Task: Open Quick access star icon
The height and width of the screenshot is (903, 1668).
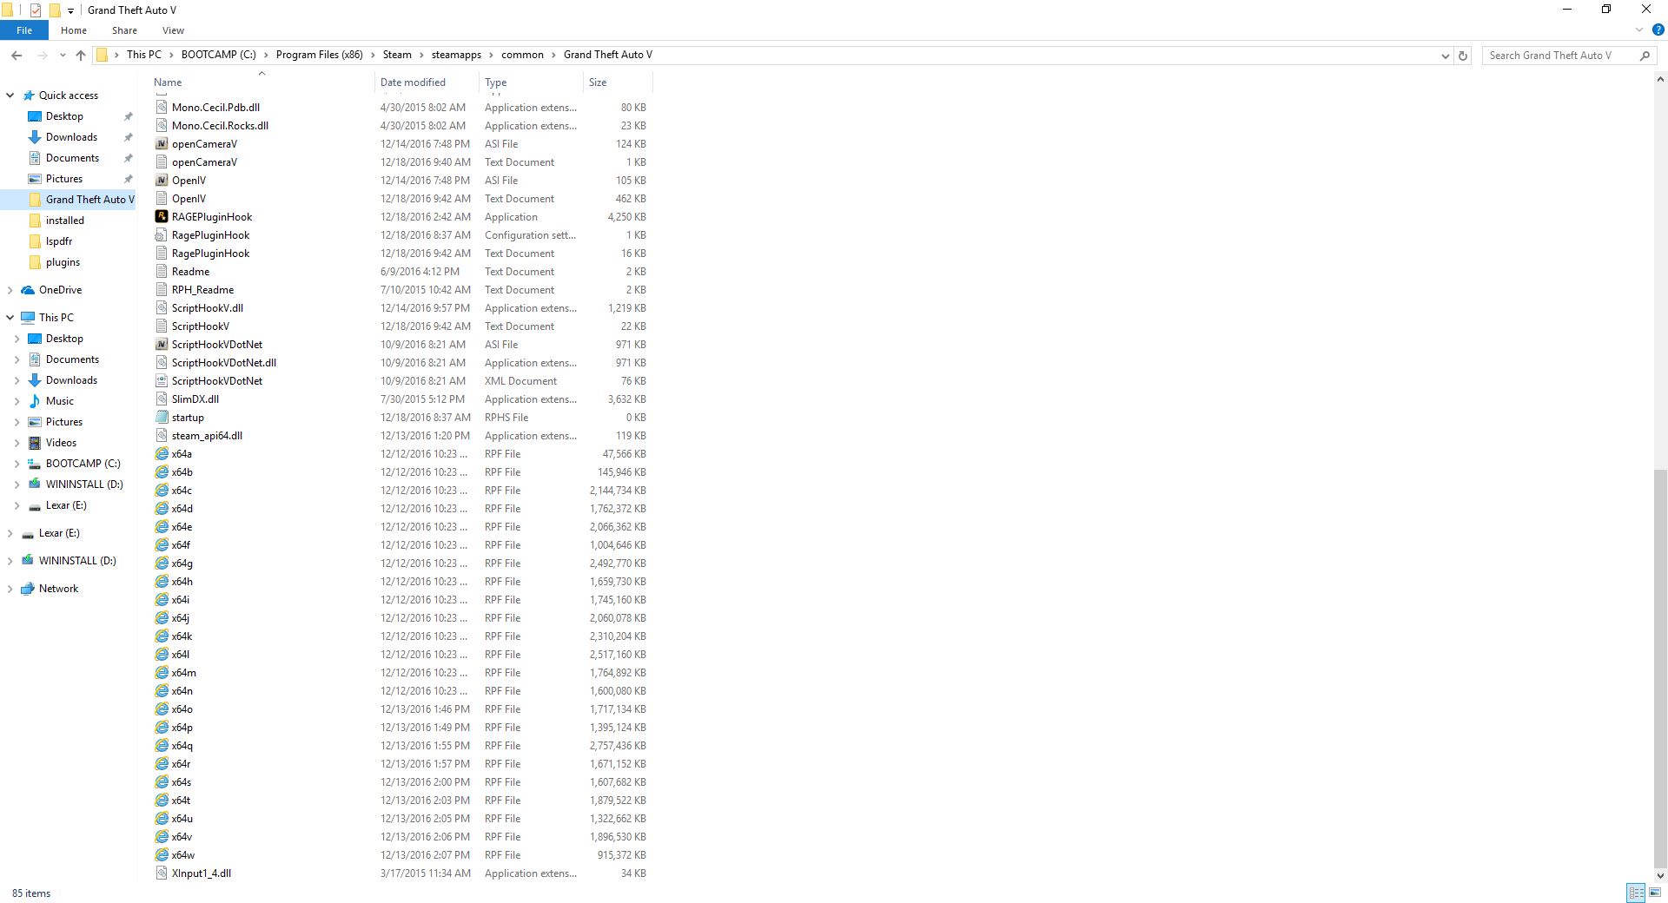Action: tap(29, 96)
